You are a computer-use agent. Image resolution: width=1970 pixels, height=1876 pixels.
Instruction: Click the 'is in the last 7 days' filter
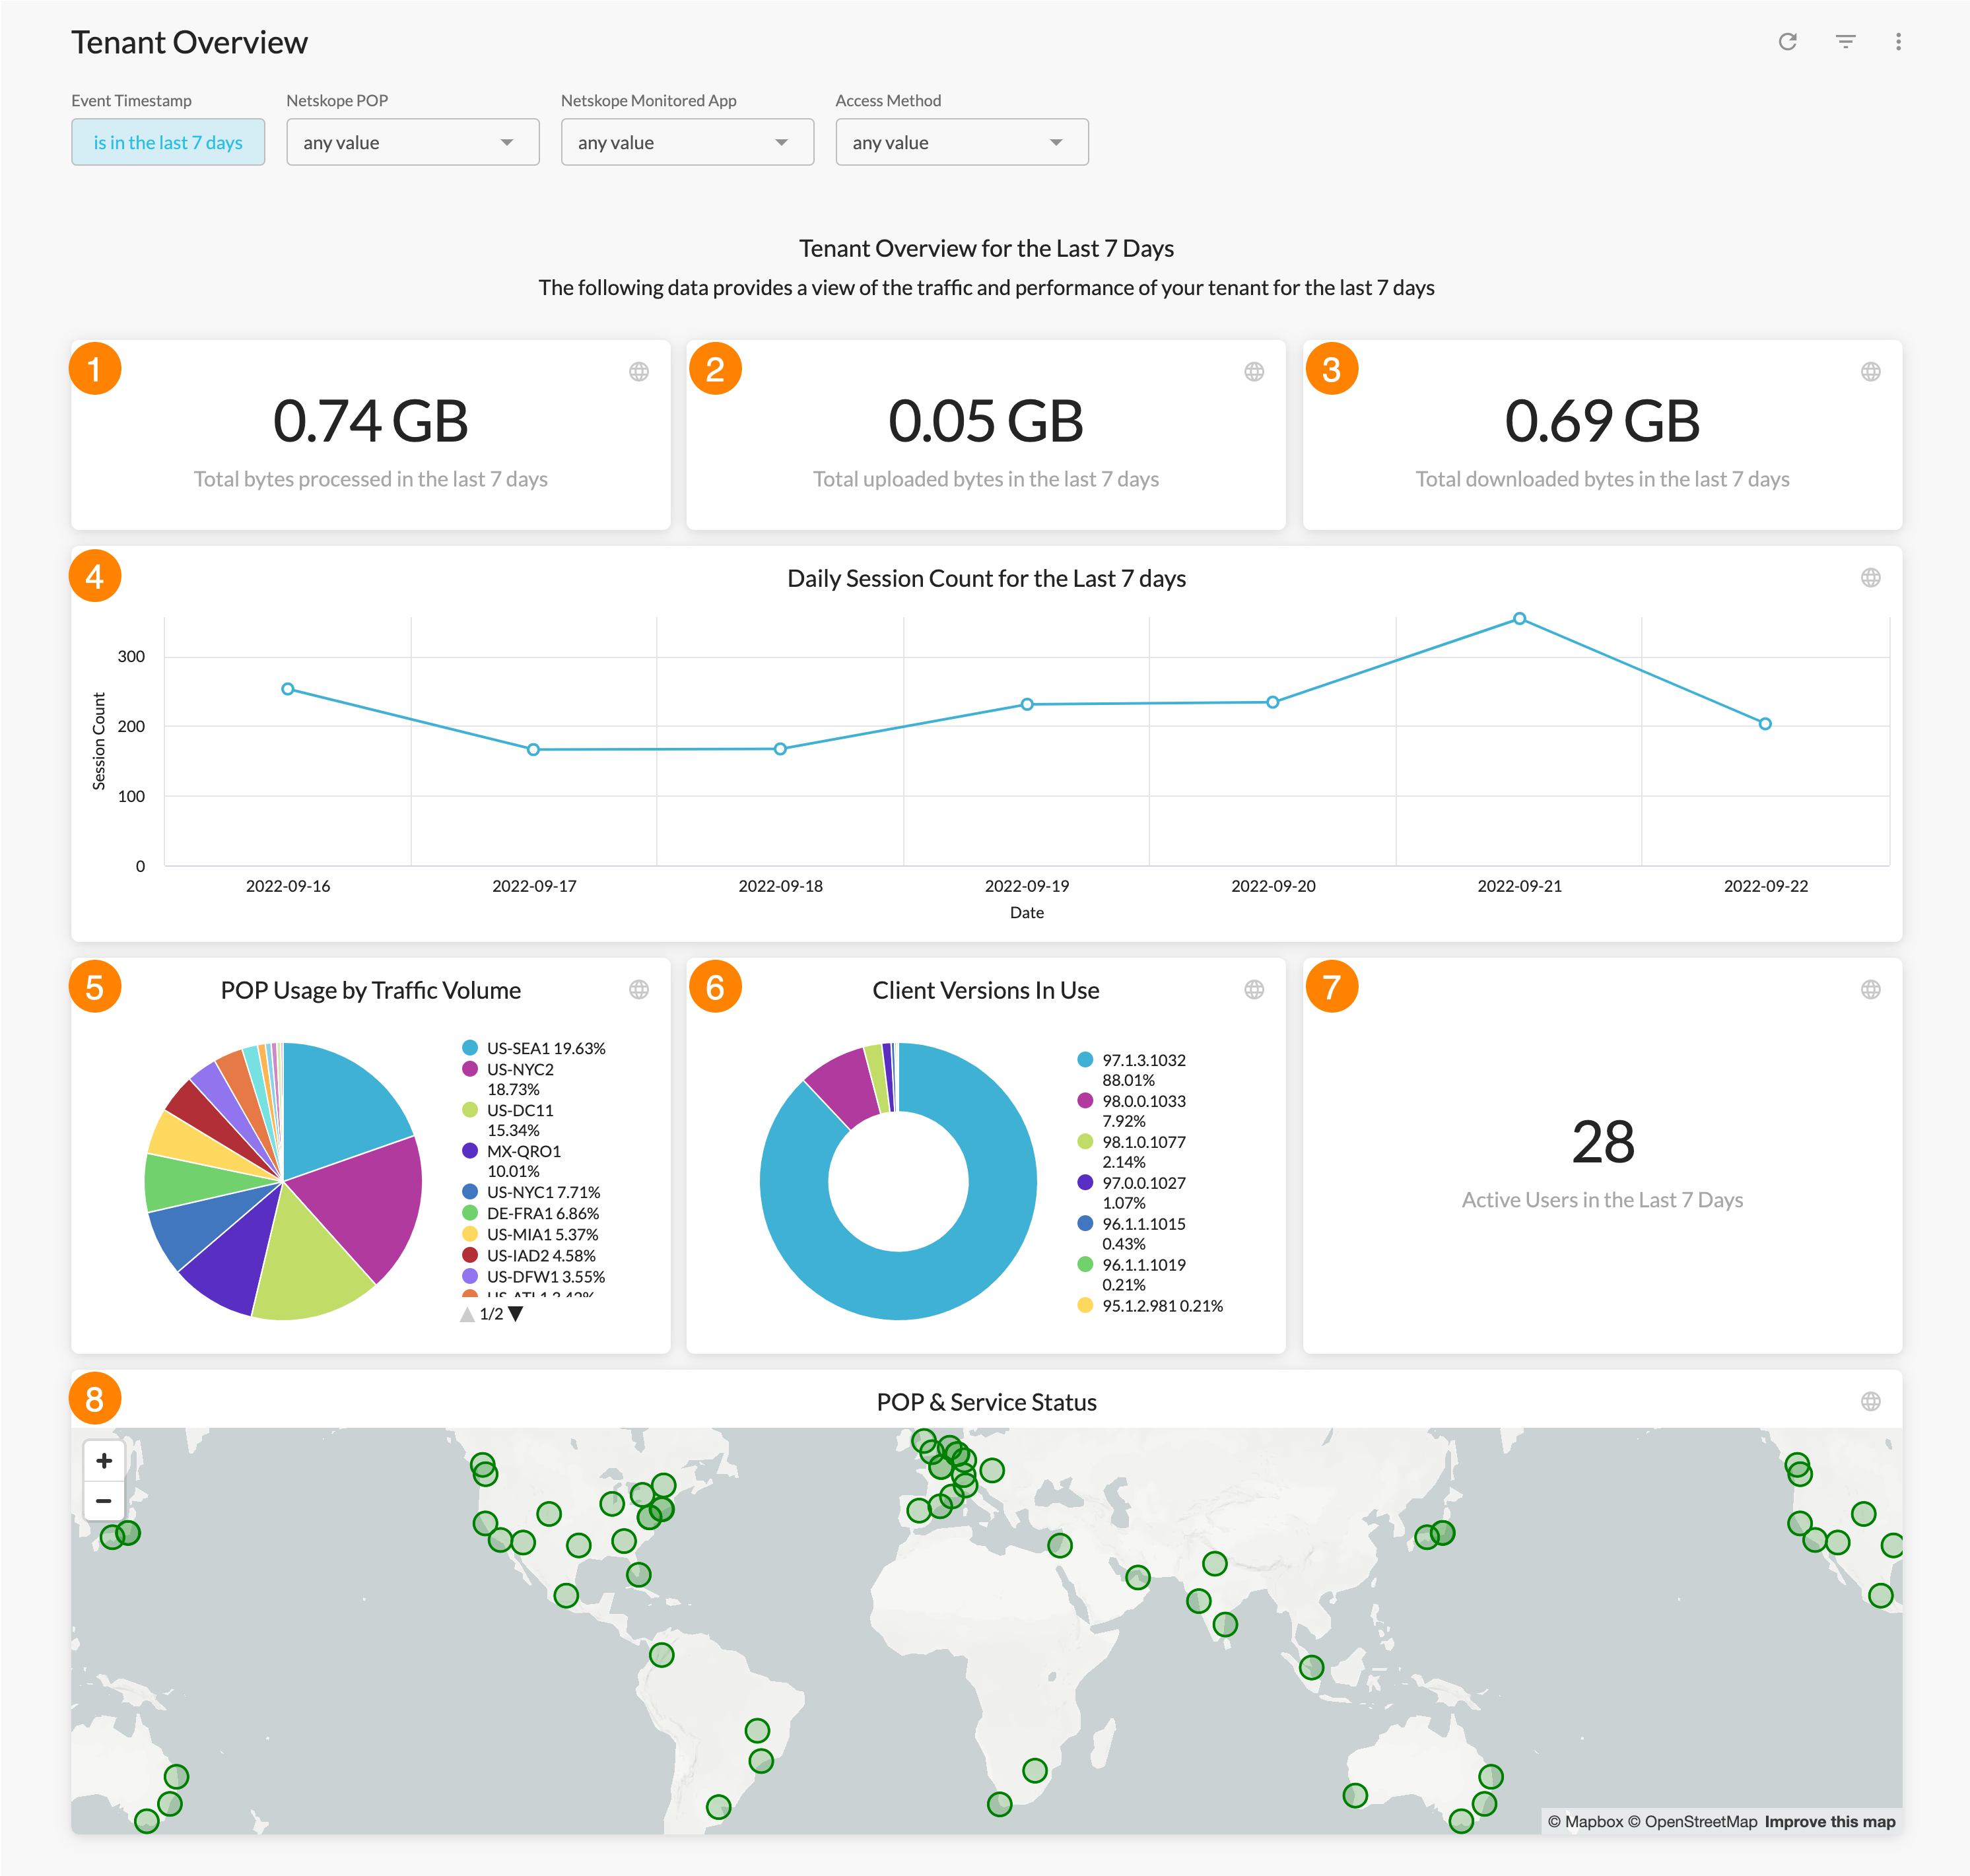click(x=168, y=143)
